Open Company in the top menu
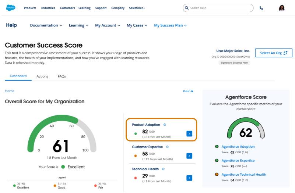Screen dimensions: 295x193 click(x=118, y=8)
